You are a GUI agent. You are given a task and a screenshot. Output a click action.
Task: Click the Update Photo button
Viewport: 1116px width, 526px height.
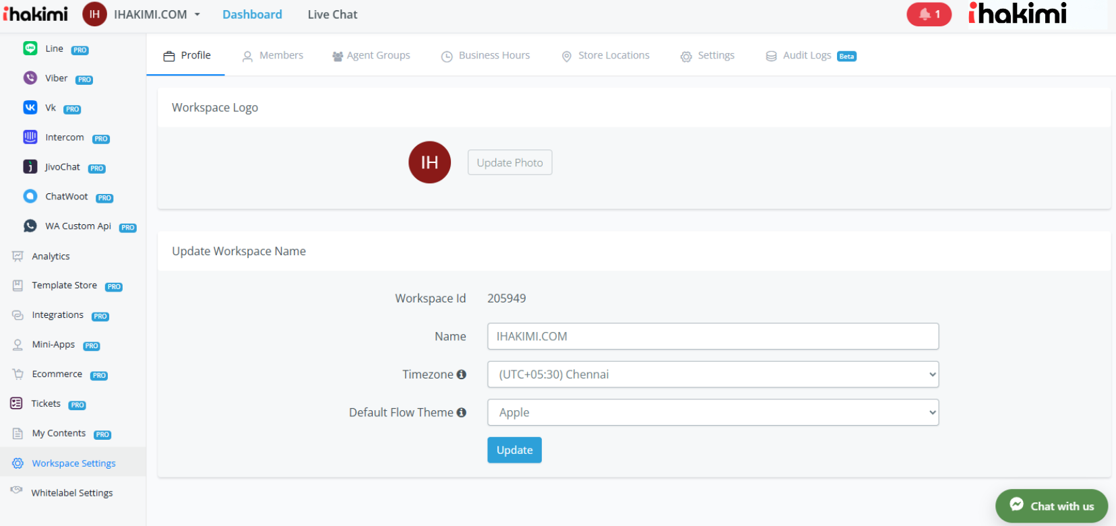509,162
